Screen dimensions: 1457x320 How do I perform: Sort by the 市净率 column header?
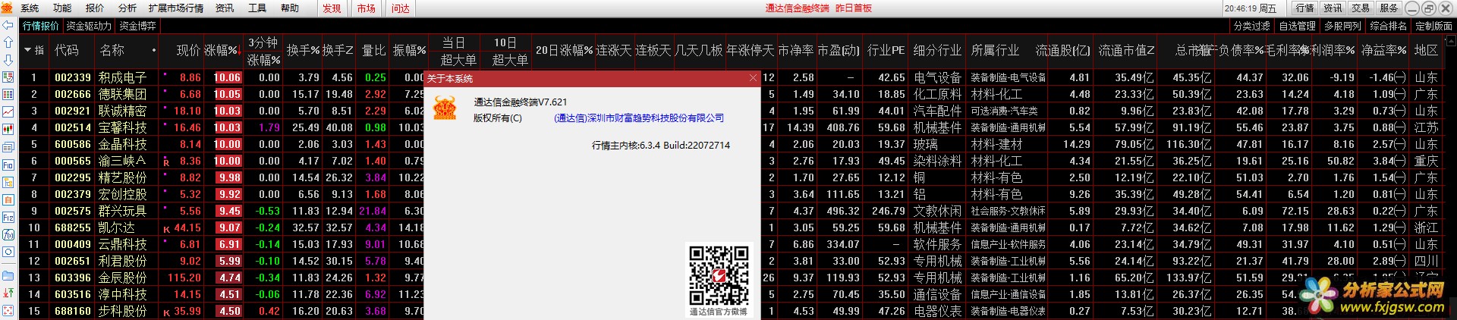coord(796,51)
